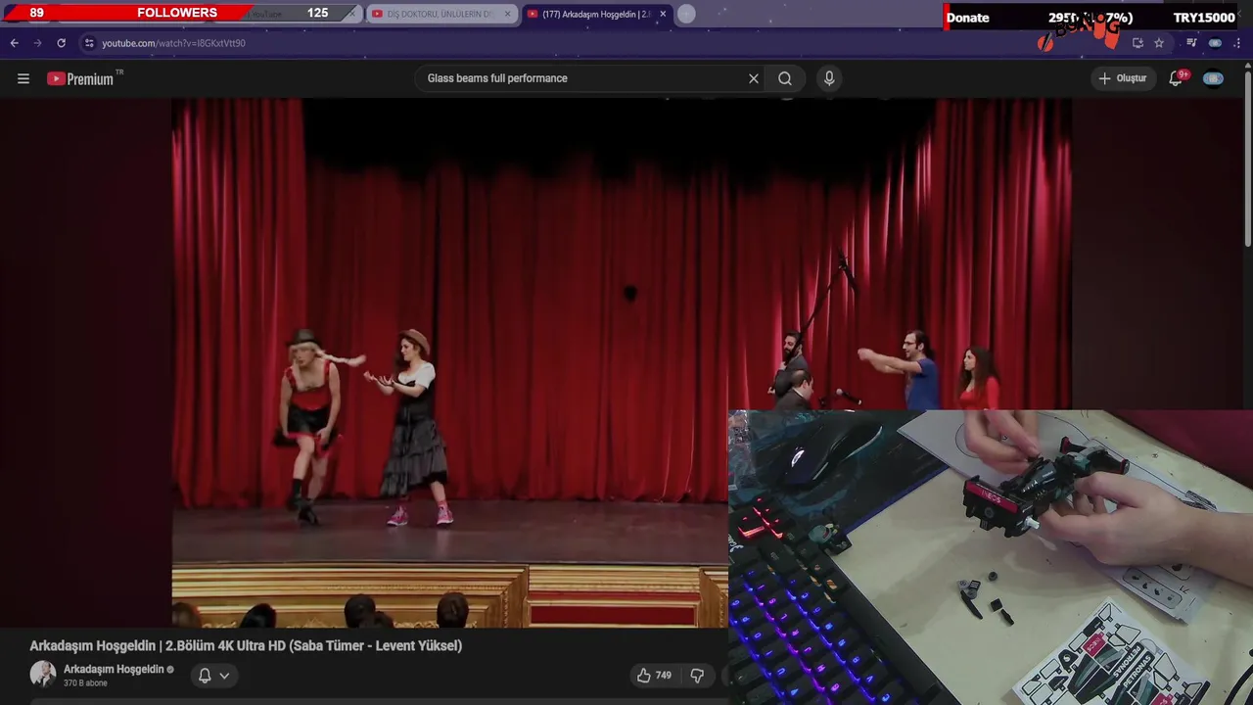Image resolution: width=1253 pixels, height=705 pixels.
Task: Close the Arkadaşım Hoşgeldin tab
Action: point(663,14)
